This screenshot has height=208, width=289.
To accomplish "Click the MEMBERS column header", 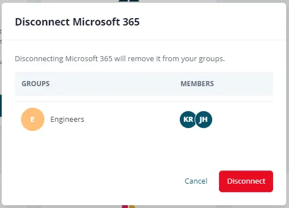I will (x=197, y=84).
